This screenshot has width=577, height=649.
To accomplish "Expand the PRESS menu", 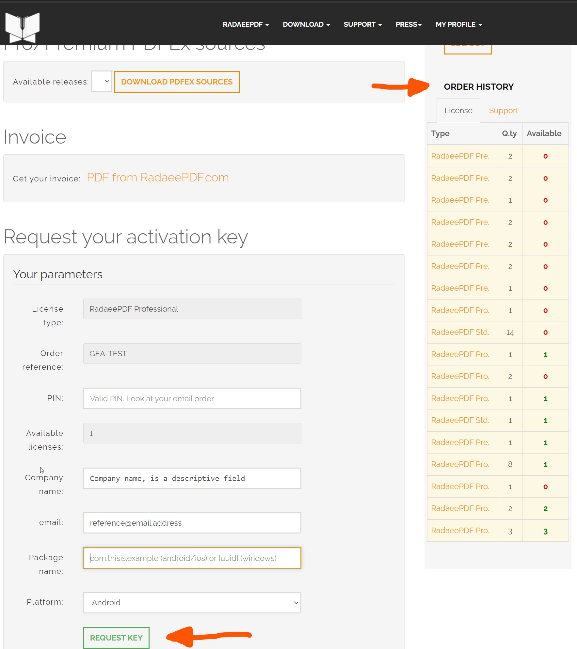I will click(x=409, y=24).
